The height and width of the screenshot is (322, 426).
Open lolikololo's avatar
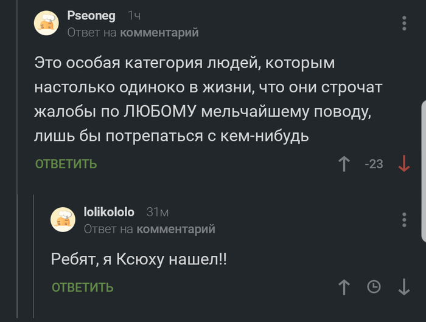[x=63, y=219]
